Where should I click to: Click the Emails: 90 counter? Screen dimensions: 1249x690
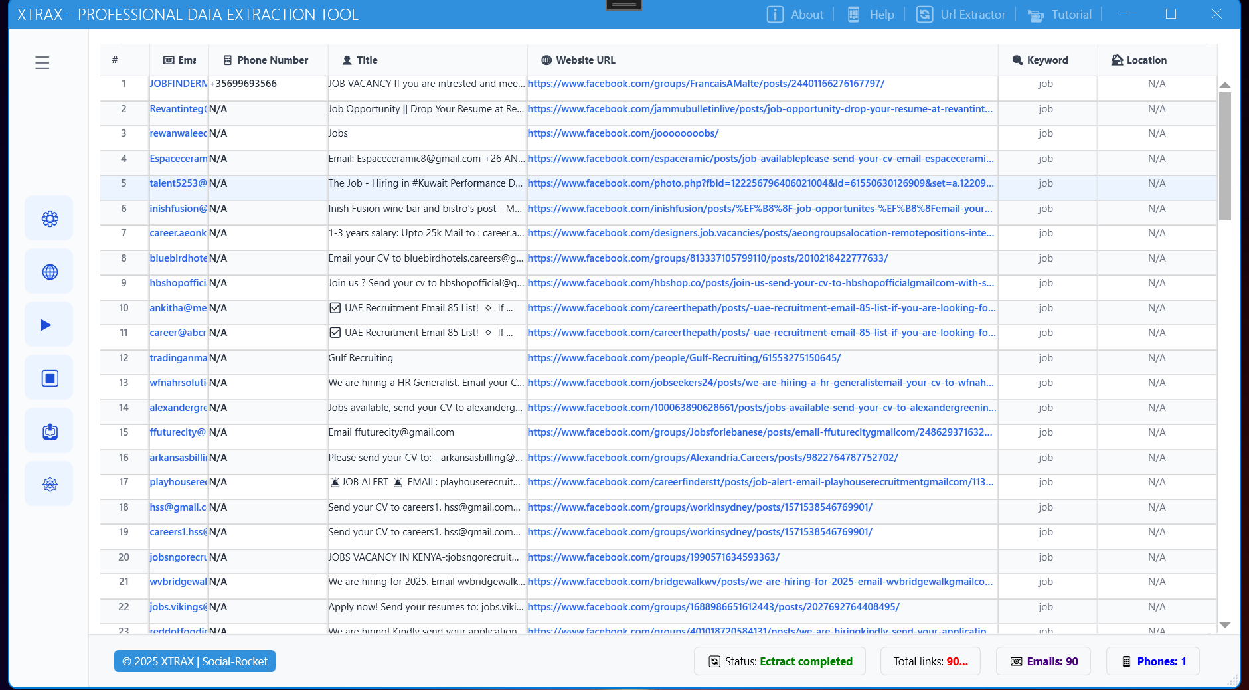[1043, 661]
